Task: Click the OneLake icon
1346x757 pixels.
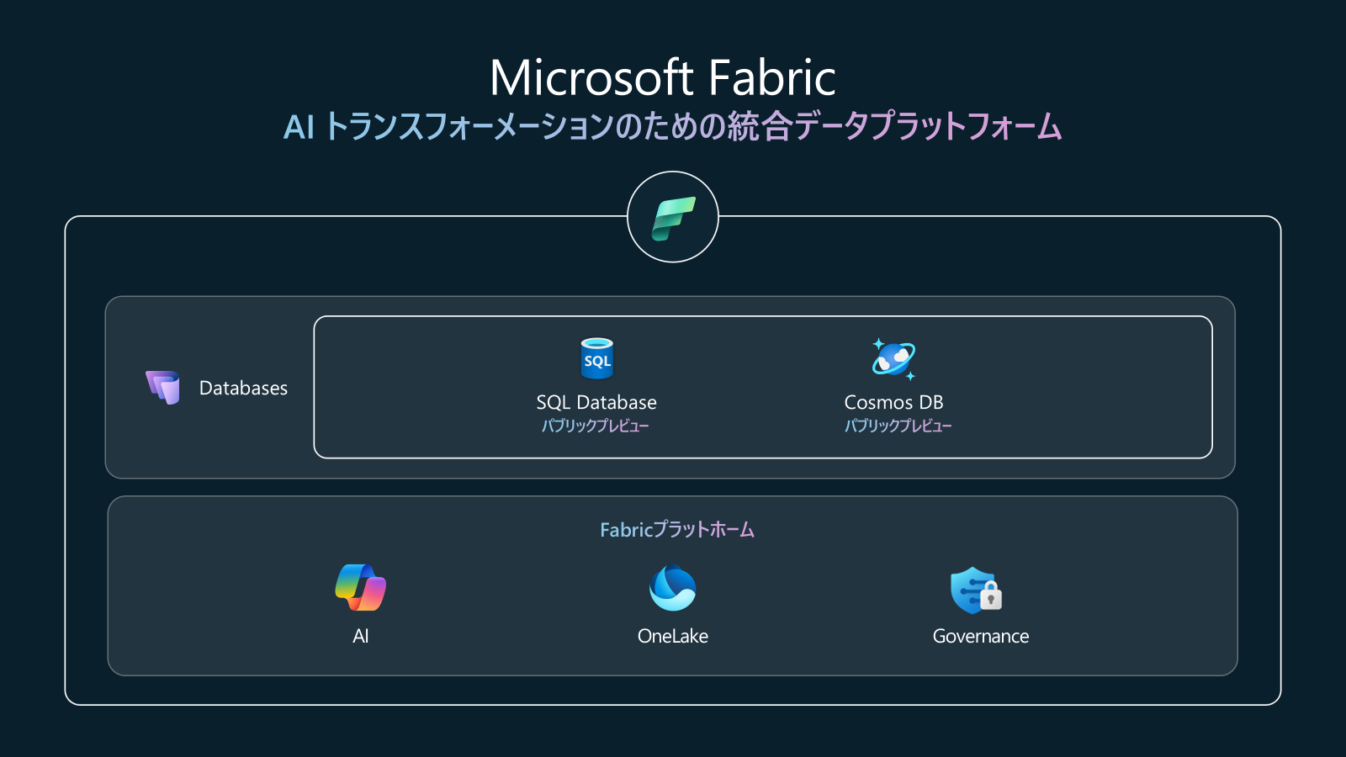Action: pyautogui.click(x=673, y=587)
